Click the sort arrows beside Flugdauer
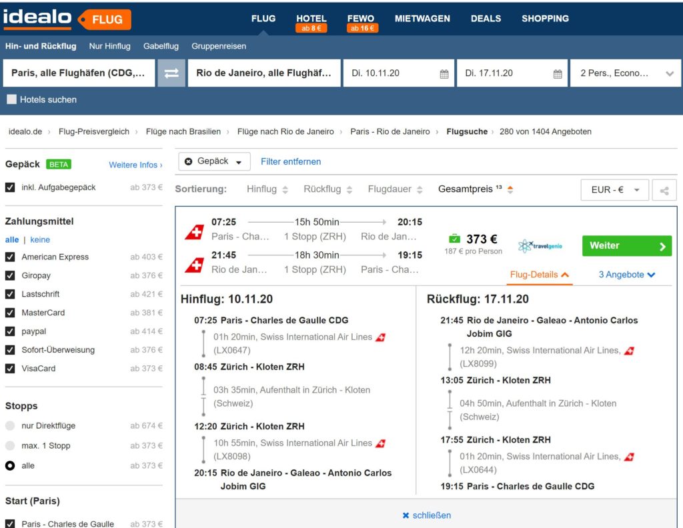 (420, 190)
